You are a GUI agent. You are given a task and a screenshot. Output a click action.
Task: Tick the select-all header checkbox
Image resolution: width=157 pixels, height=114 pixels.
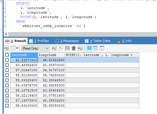click(x=7, y=55)
